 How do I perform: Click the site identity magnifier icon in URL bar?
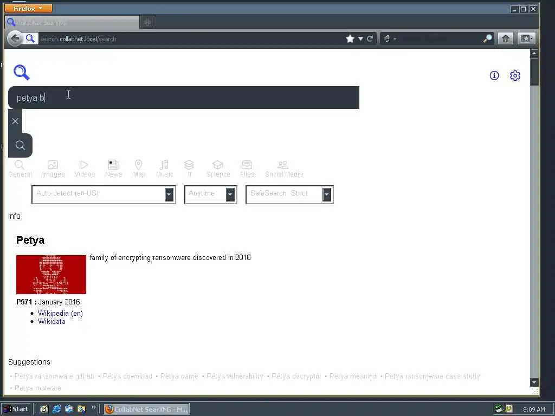[x=30, y=38]
